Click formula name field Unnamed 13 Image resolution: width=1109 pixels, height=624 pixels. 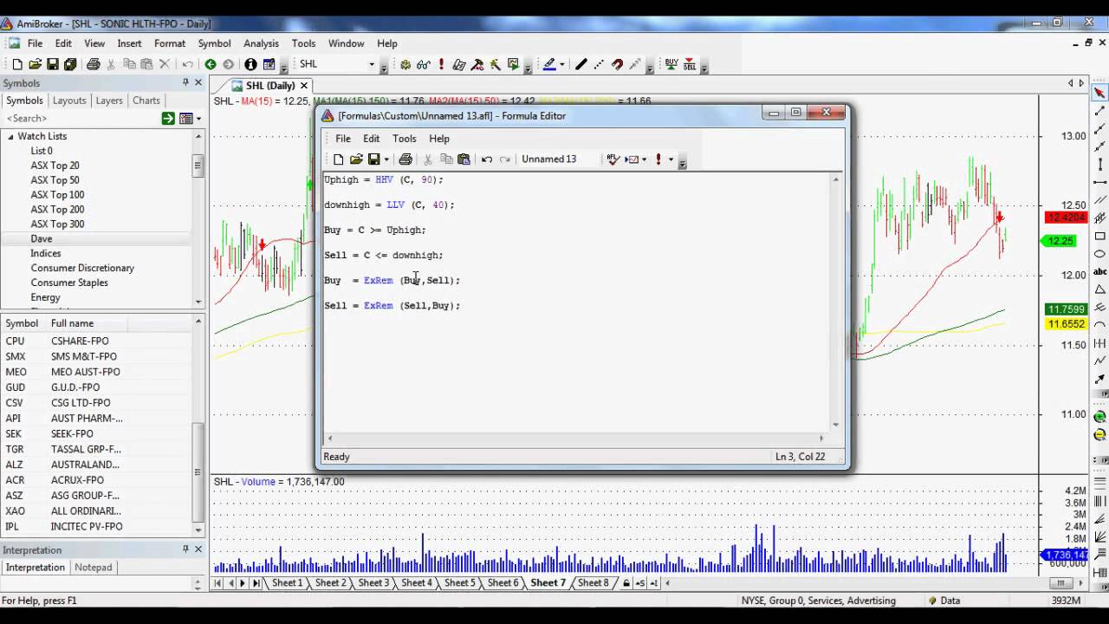click(x=559, y=159)
